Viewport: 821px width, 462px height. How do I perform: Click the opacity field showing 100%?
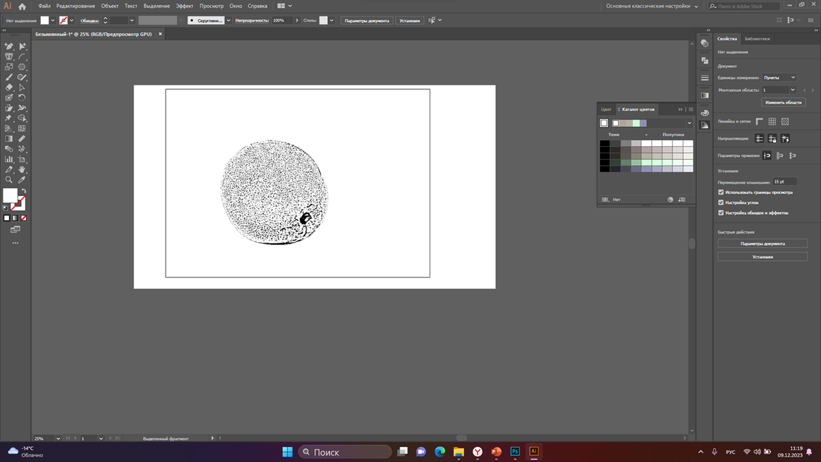pyautogui.click(x=282, y=21)
